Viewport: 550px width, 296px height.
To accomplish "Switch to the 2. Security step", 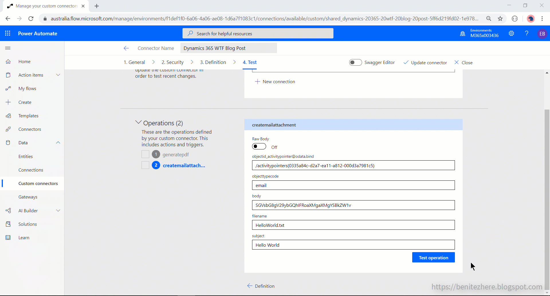I will pyautogui.click(x=172, y=62).
